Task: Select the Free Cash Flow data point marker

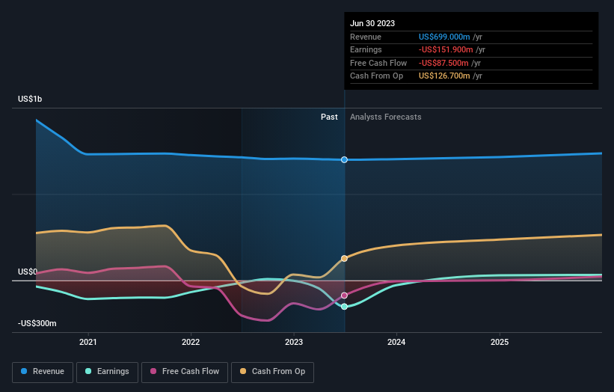Action: (344, 295)
